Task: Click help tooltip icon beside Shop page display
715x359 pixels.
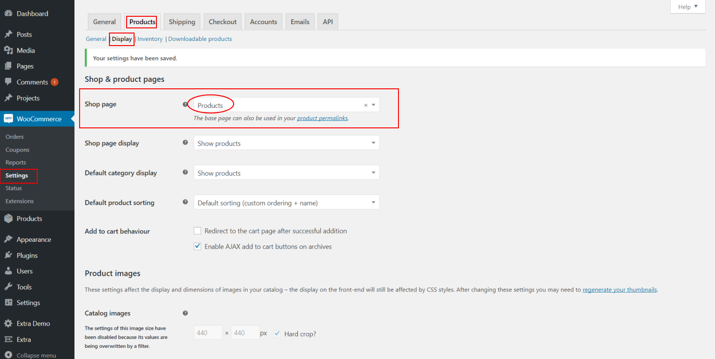Action: (185, 142)
